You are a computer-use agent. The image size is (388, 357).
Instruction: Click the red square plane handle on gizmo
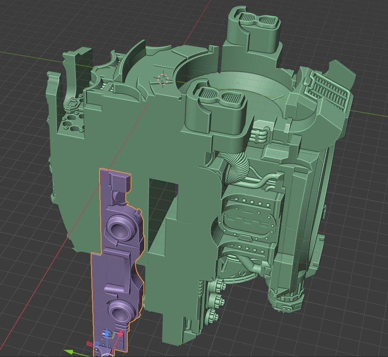point(89,344)
